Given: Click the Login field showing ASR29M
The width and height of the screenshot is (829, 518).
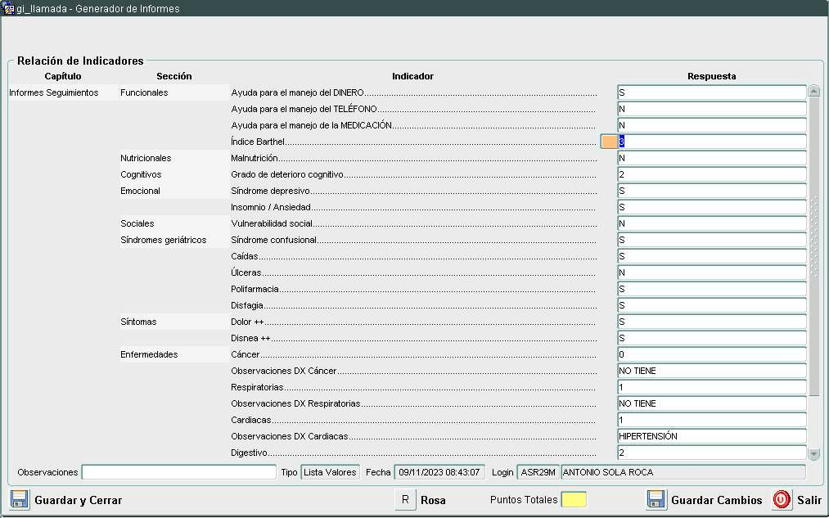Looking at the screenshot, I should pos(538,472).
